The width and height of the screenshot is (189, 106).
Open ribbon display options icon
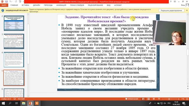pyautogui.click(x=175, y=2)
